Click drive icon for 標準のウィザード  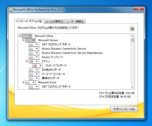point(31,78)
